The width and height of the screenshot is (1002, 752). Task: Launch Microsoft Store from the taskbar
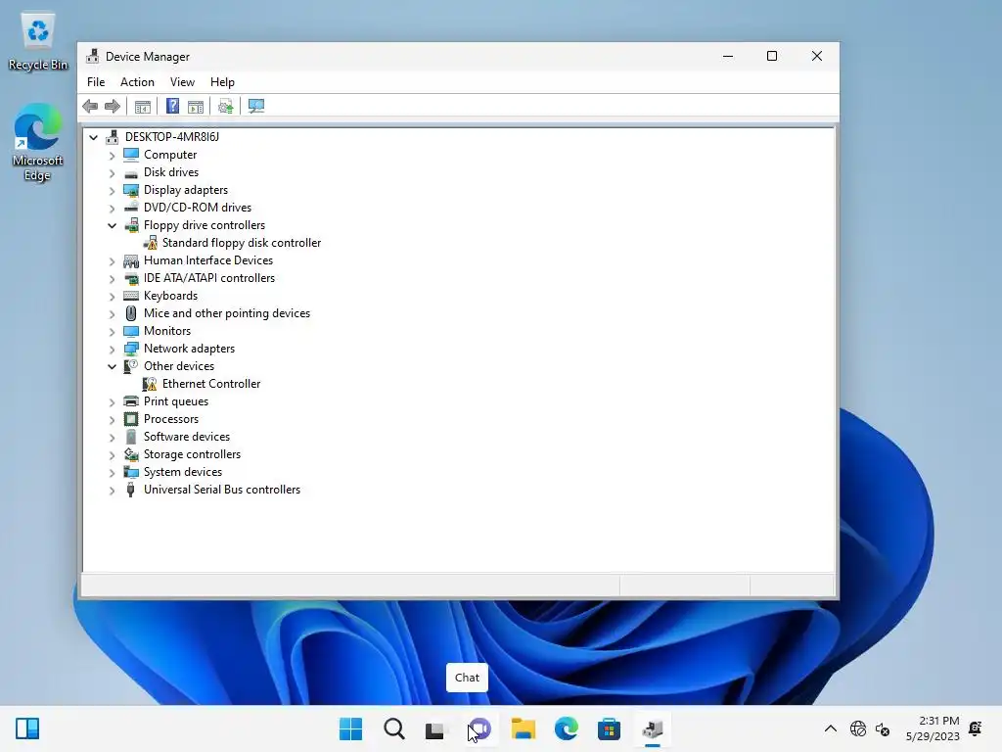(x=609, y=728)
